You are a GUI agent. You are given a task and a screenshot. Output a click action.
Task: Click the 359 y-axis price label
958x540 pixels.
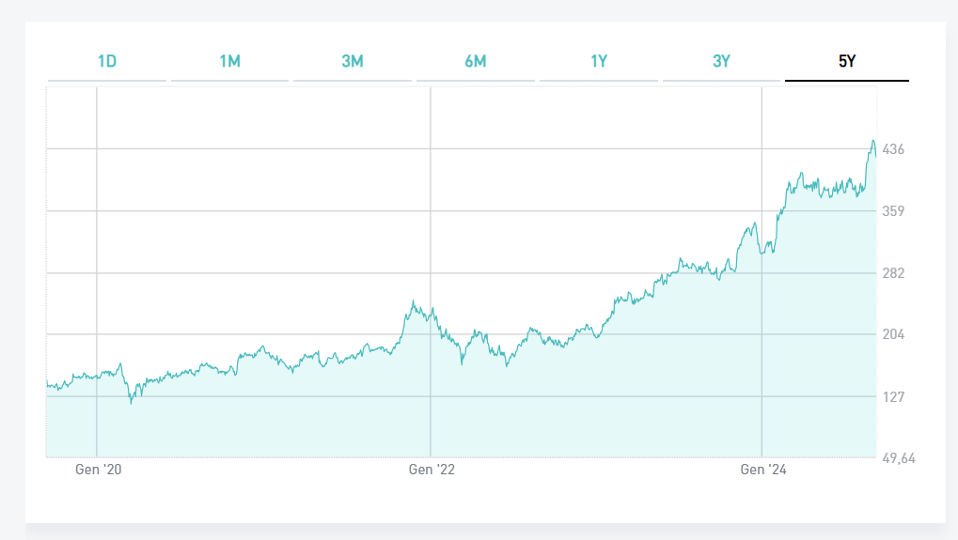point(893,211)
